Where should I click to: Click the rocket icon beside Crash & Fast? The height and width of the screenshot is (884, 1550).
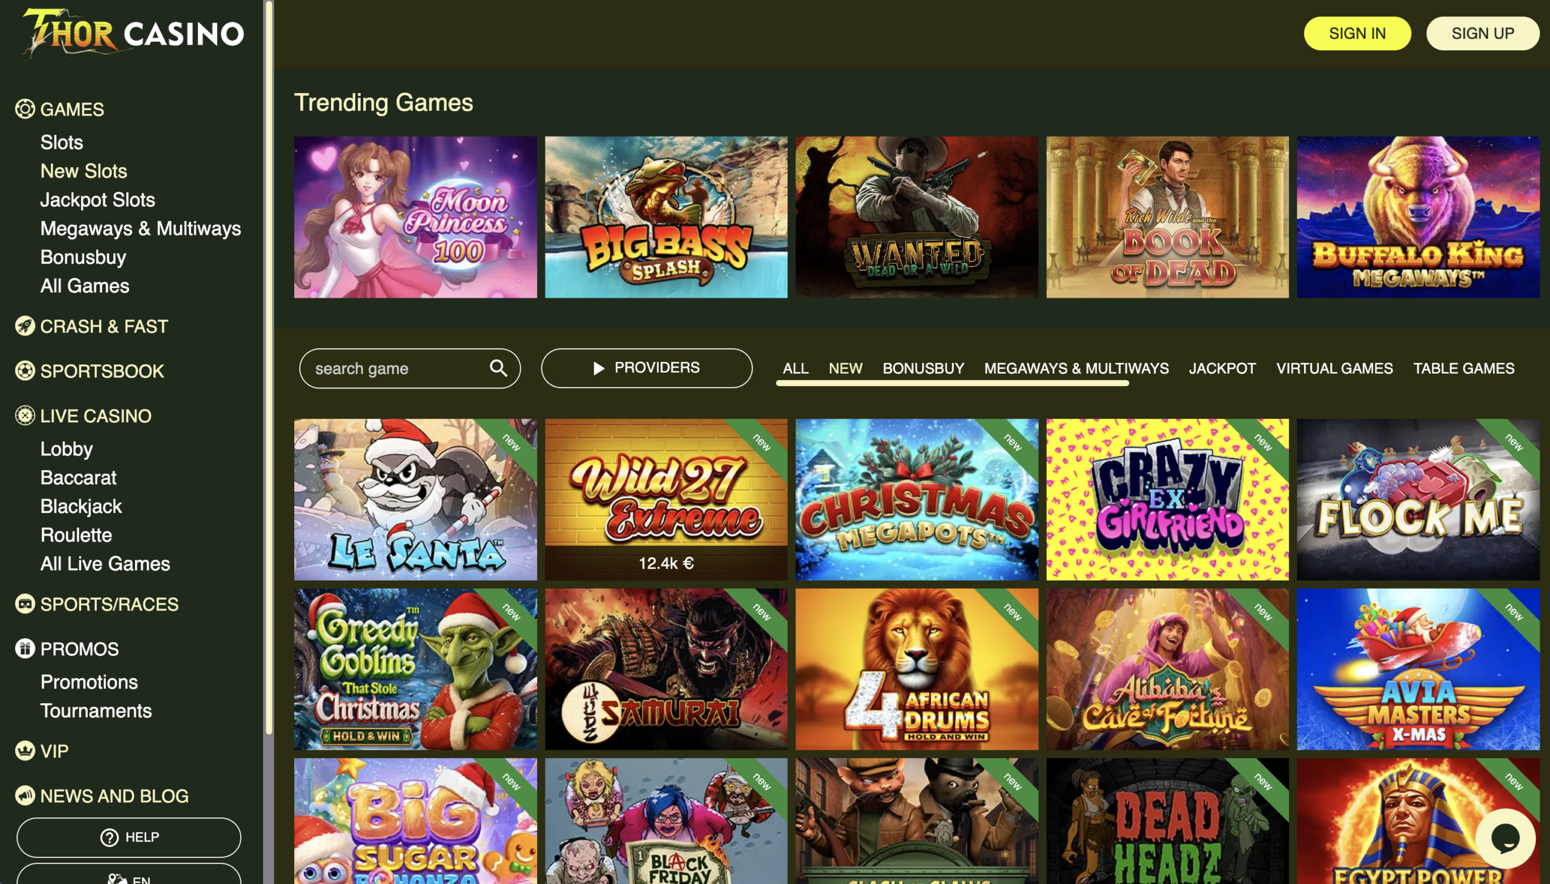coord(25,326)
